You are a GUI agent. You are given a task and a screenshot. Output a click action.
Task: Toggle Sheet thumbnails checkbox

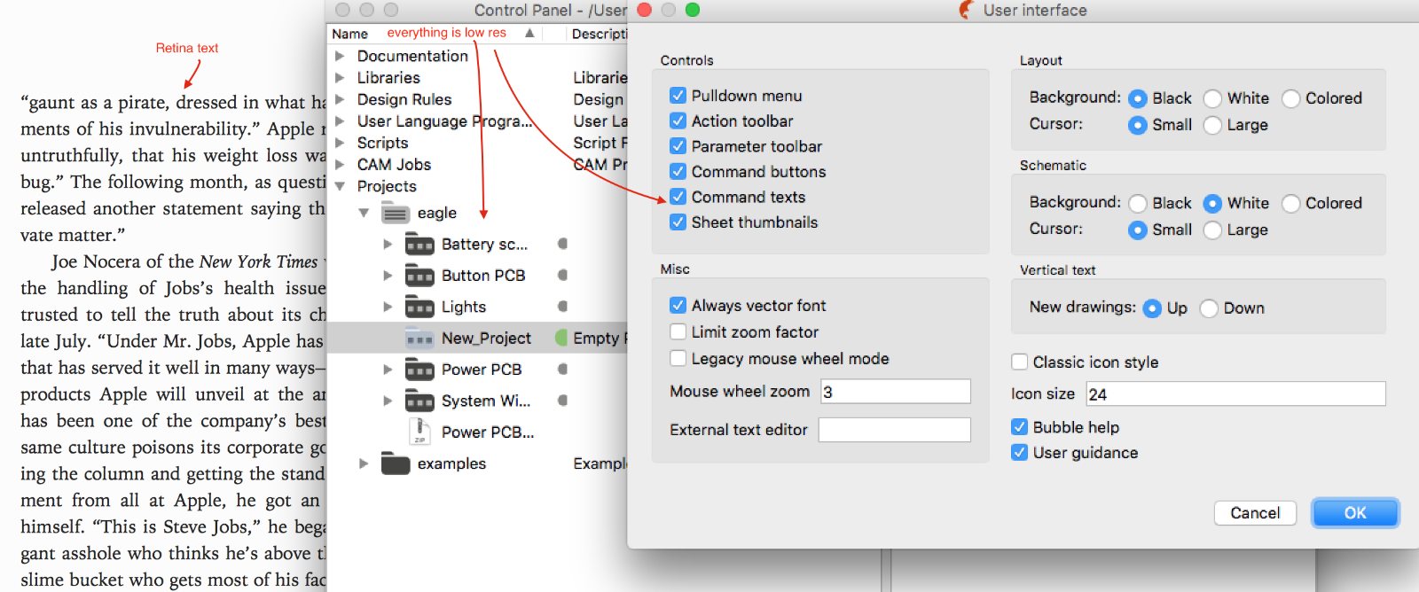pyautogui.click(x=678, y=222)
